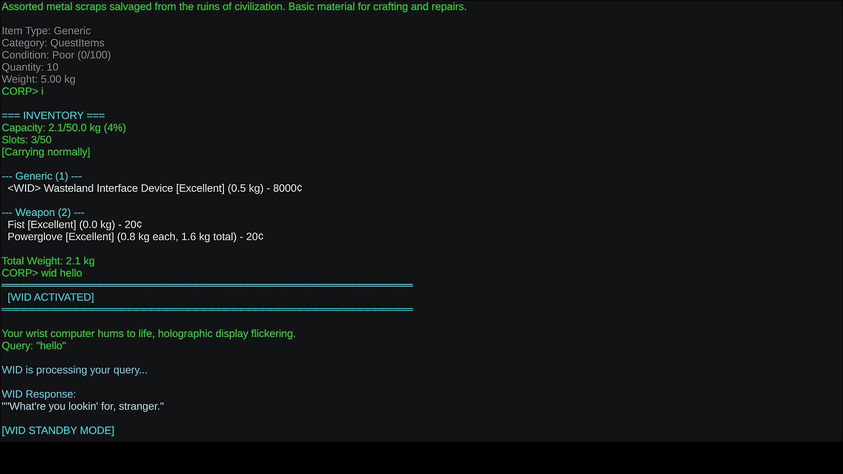The width and height of the screenshot is (843, 474).
Task: Click the Slots 3/50 line
Action: coord(26,140)
